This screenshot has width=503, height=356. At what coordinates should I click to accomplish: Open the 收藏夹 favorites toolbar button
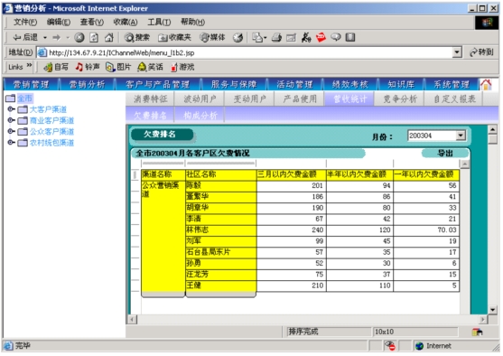pyautogui.click(x=175, y=38)
